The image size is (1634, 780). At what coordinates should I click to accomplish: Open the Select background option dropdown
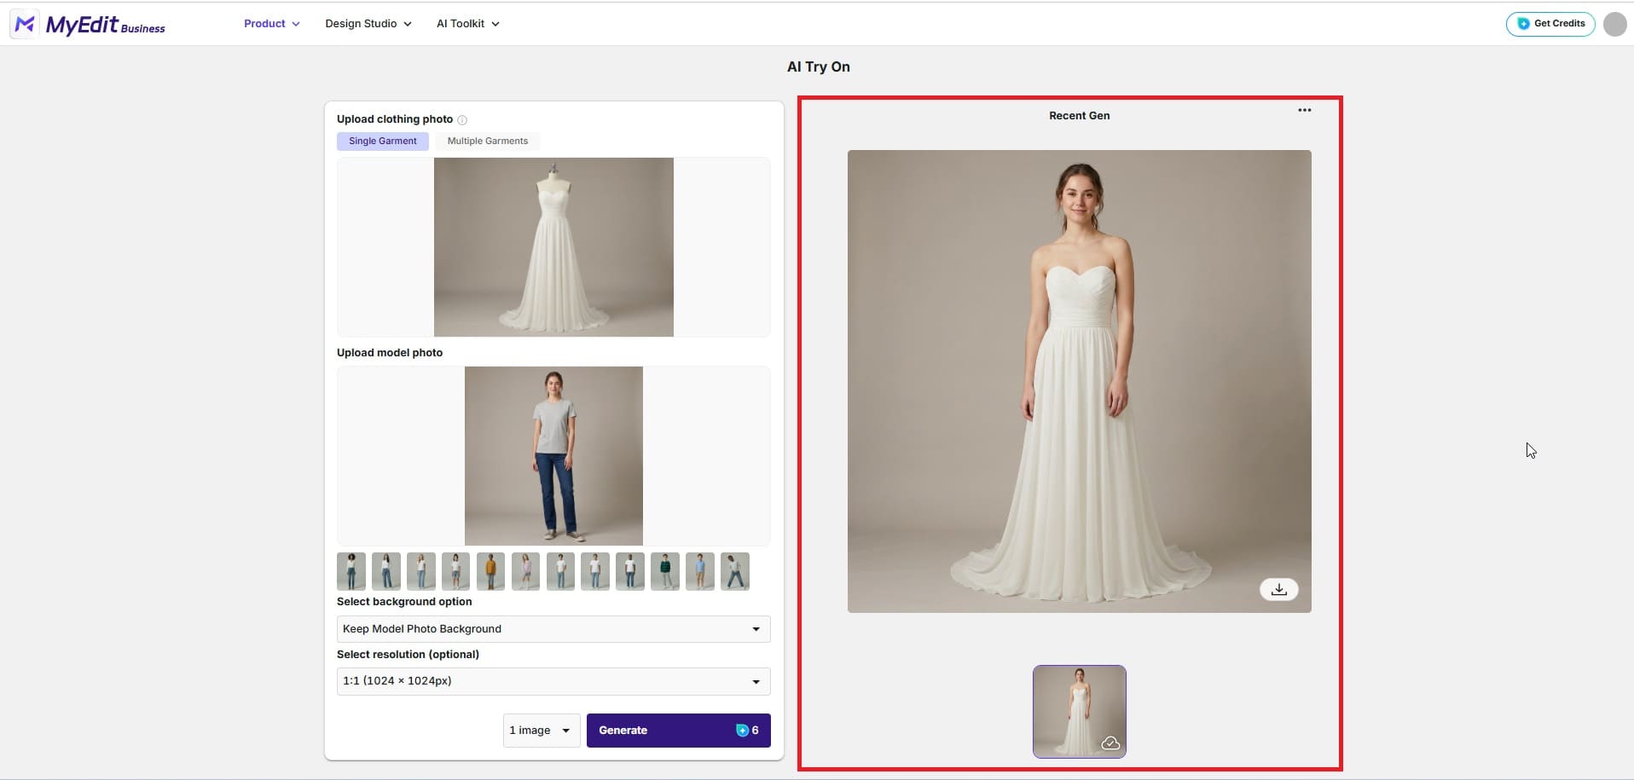[553, 628]
